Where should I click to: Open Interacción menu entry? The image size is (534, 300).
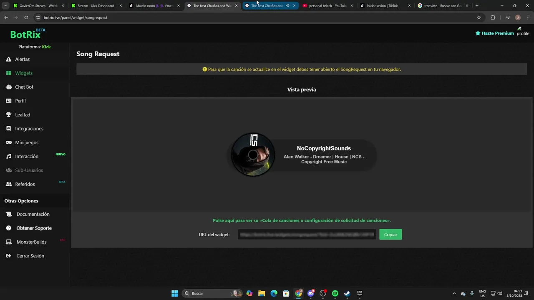27,156
